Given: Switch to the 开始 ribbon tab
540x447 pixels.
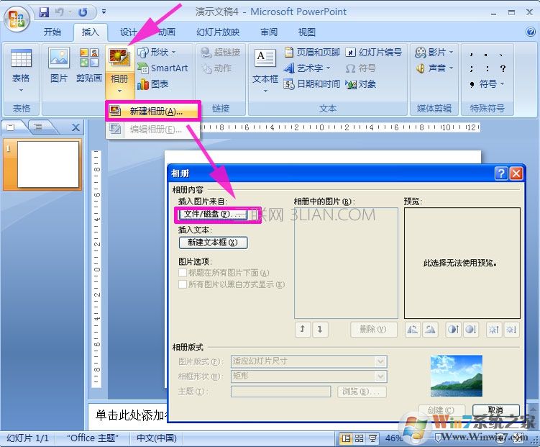Looking at the screenshot, I should pyautogui.click(x=52, y=32).
